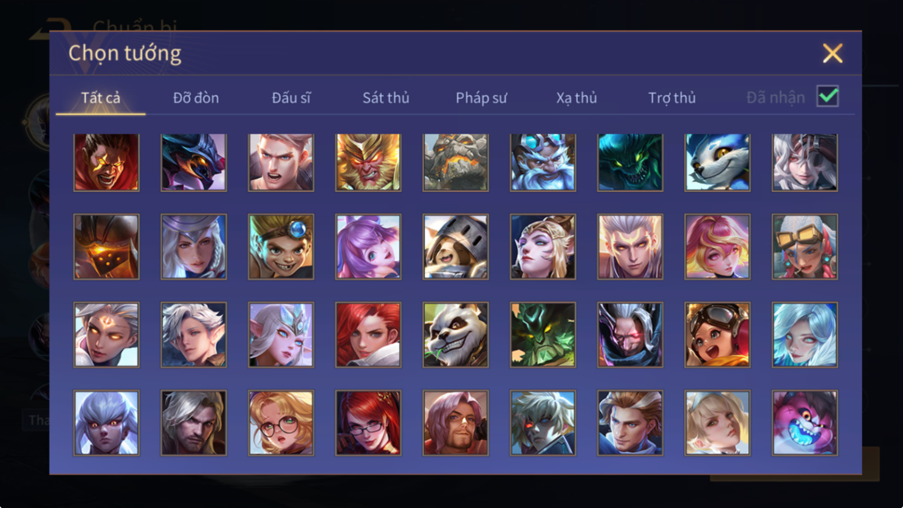Pick the green forest spirit hero
Viewport: 903px width, 508px height.
point(542,335)
